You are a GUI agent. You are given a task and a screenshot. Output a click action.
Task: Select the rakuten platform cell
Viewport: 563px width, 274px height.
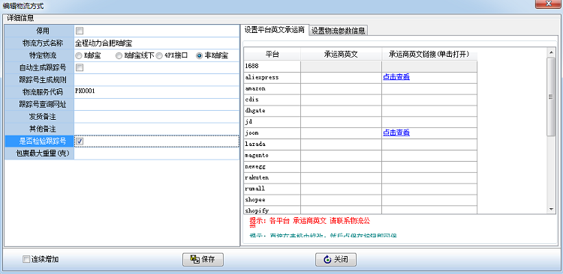pos(272,177)
